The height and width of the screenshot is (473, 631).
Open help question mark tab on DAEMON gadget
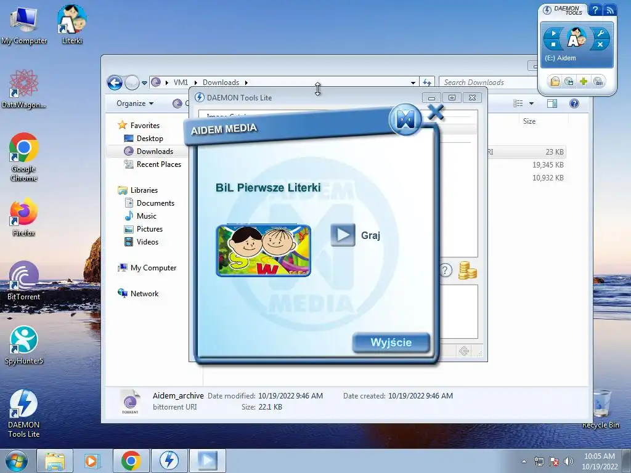point(595,10)
